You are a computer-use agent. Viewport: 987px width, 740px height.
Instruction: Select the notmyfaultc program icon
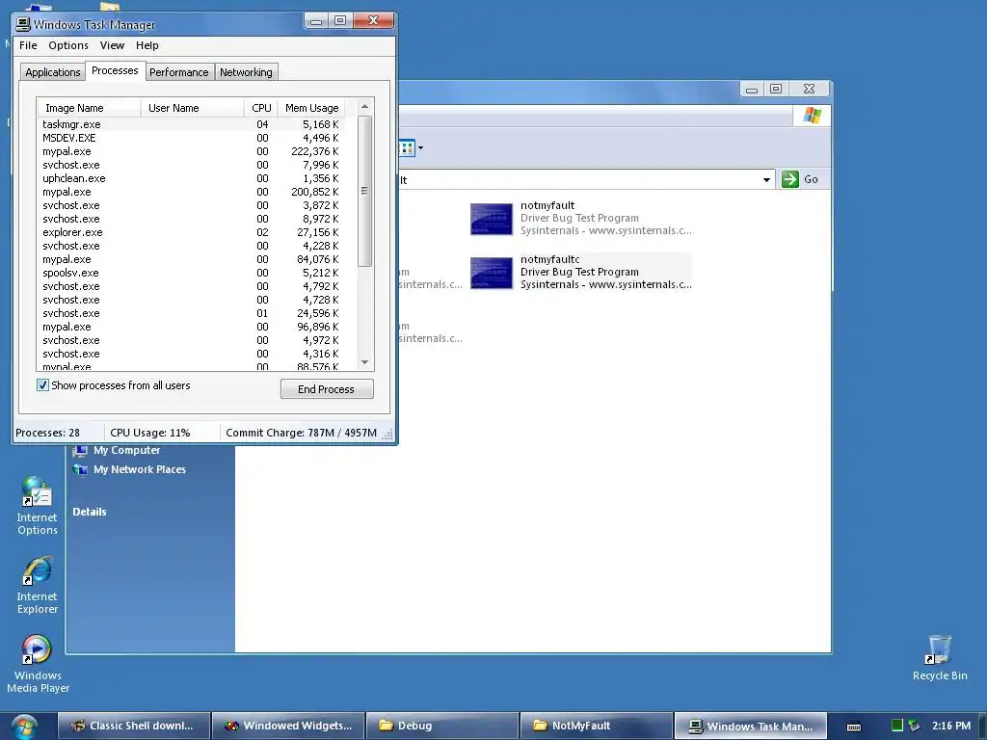point(491,273)
